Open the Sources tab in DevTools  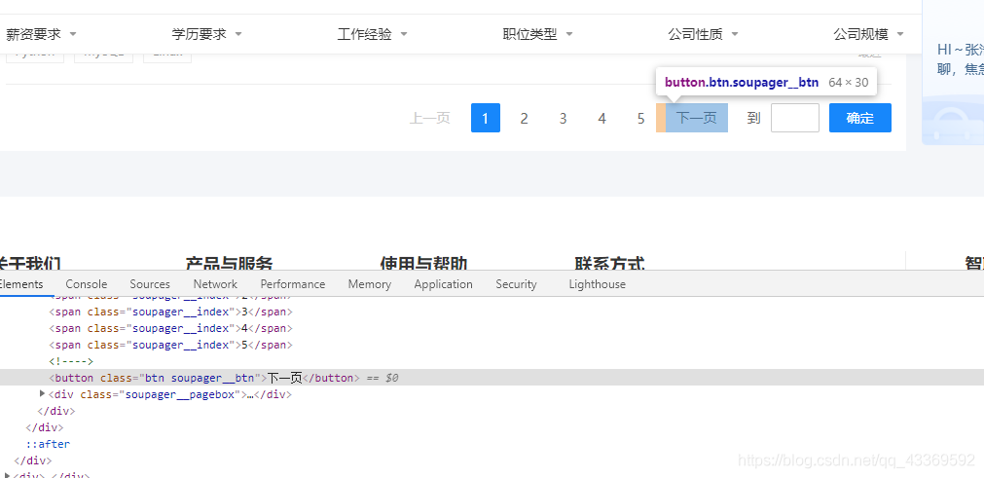[150, 284]
